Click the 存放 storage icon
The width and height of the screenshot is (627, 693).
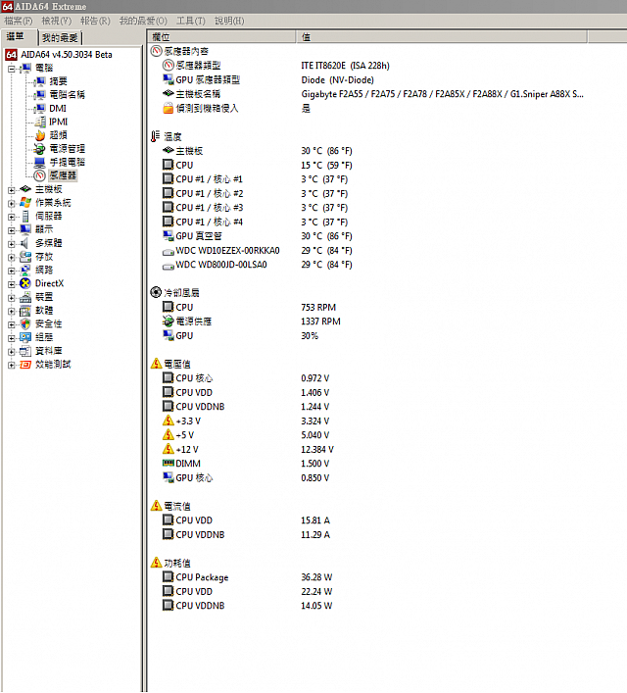click(25, 257)
